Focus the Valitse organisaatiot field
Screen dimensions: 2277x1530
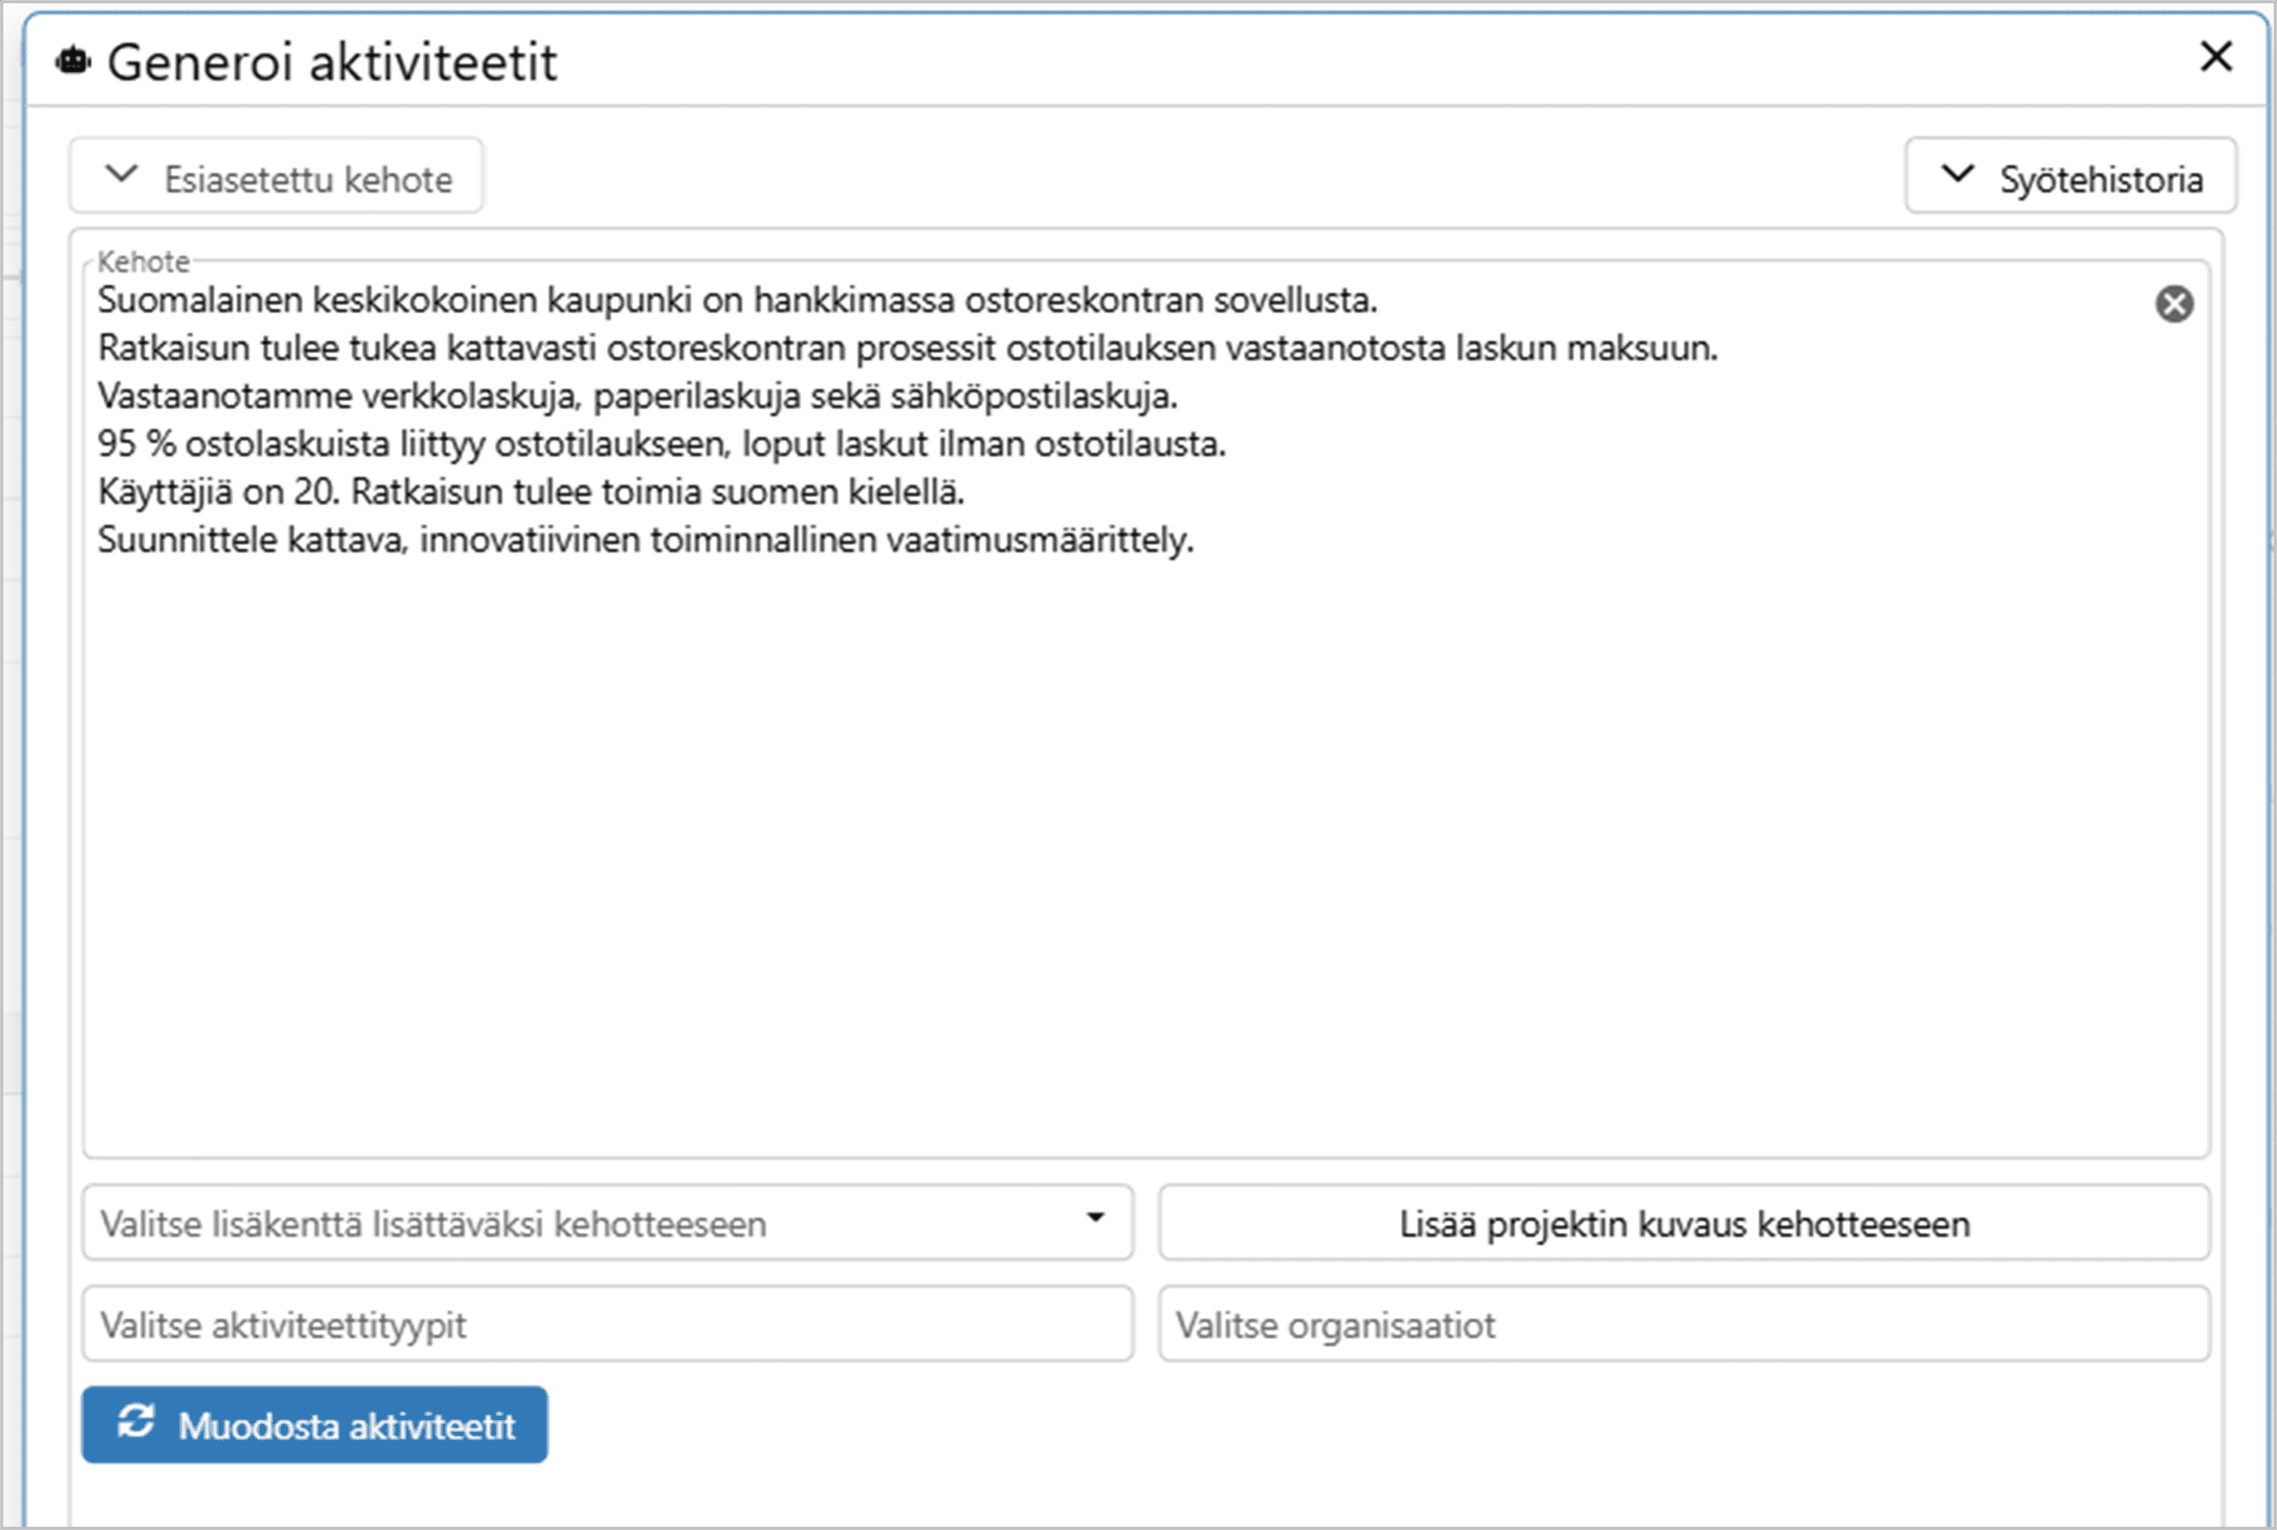(x=1683, y=1325)
